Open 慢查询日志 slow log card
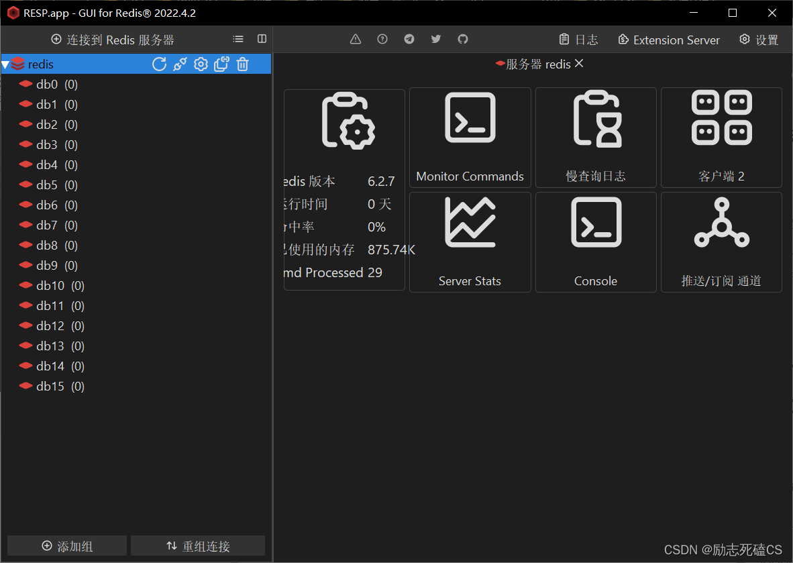Screen dimensions: 793x563 pos(596,138)
